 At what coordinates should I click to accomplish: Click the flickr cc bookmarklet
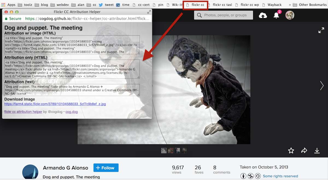pos(195,5)
